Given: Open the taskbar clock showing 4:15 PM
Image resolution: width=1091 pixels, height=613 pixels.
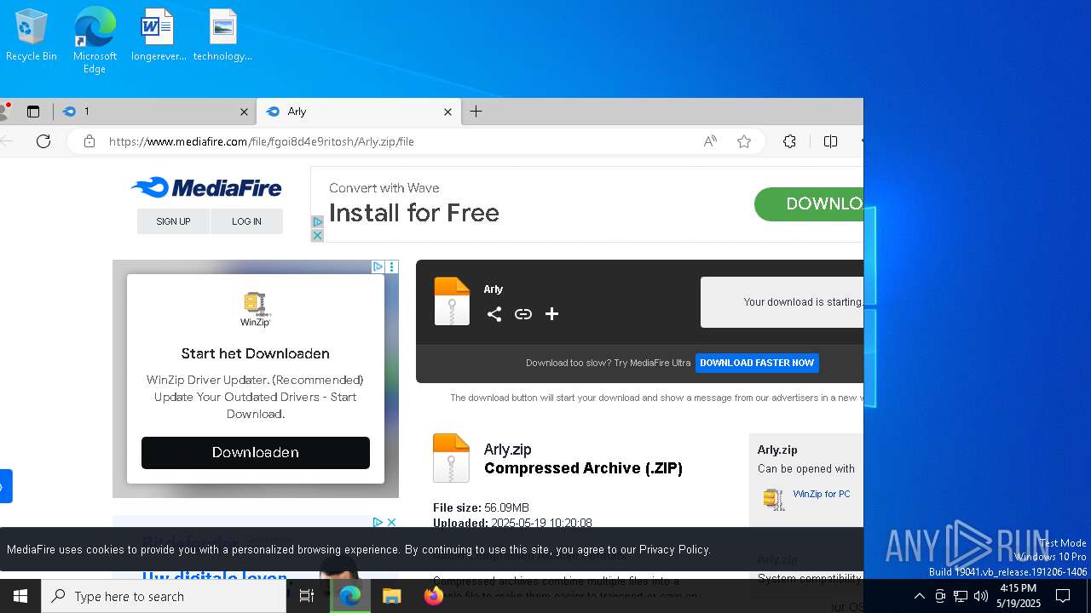Looking at the screenshot, I should pos(1018,596).
